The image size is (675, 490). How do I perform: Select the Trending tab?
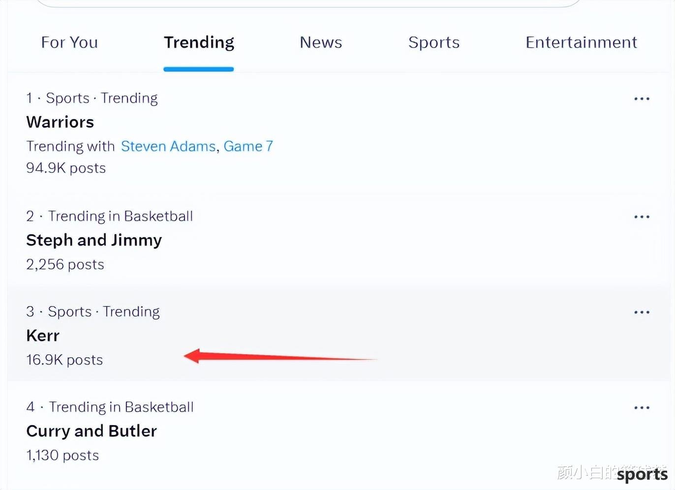(199, 43)
